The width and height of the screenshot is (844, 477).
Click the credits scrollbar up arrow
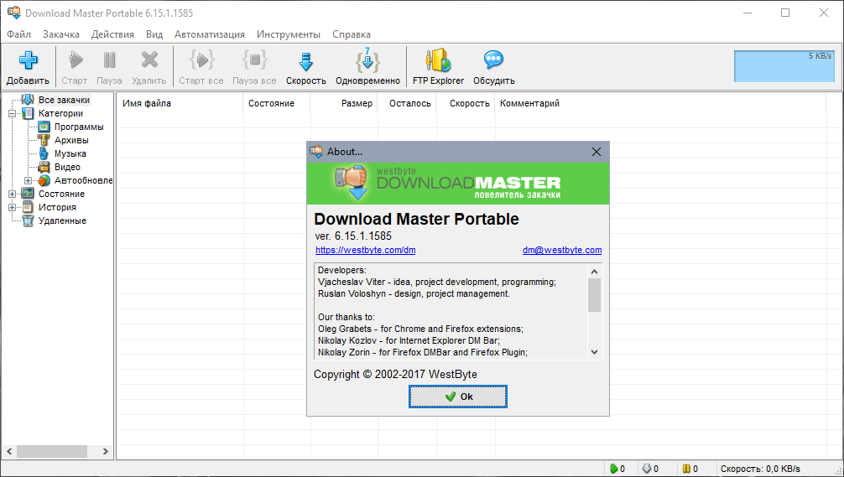tap(594, 272)
